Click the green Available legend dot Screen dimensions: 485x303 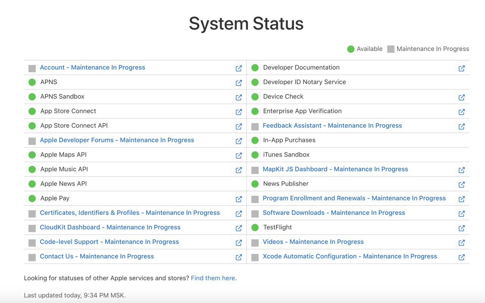351,49
